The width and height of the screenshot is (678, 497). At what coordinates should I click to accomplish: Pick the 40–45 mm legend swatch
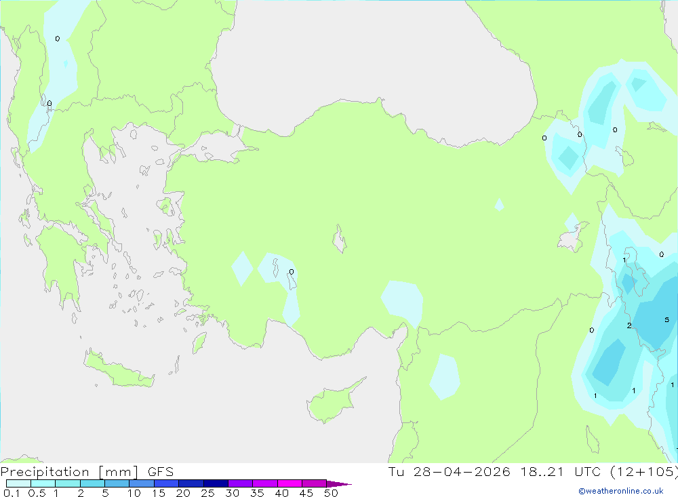point(290,483)
